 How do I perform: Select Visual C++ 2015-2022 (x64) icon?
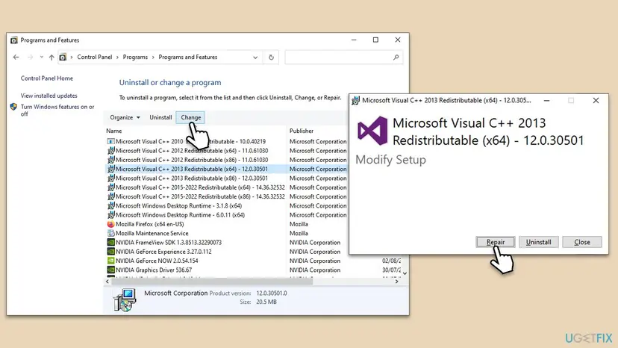pyautogui.click(x=110, y=187)
